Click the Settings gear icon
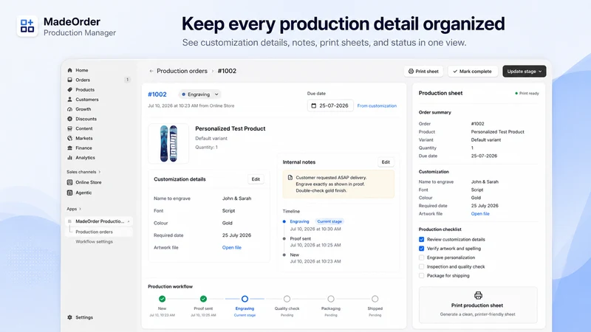This screenshot has width=591, height=332. [x=69, y=317]
